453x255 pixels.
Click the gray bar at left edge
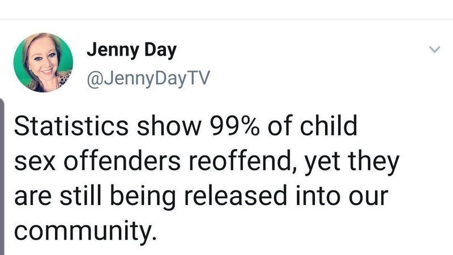(2, 176)
